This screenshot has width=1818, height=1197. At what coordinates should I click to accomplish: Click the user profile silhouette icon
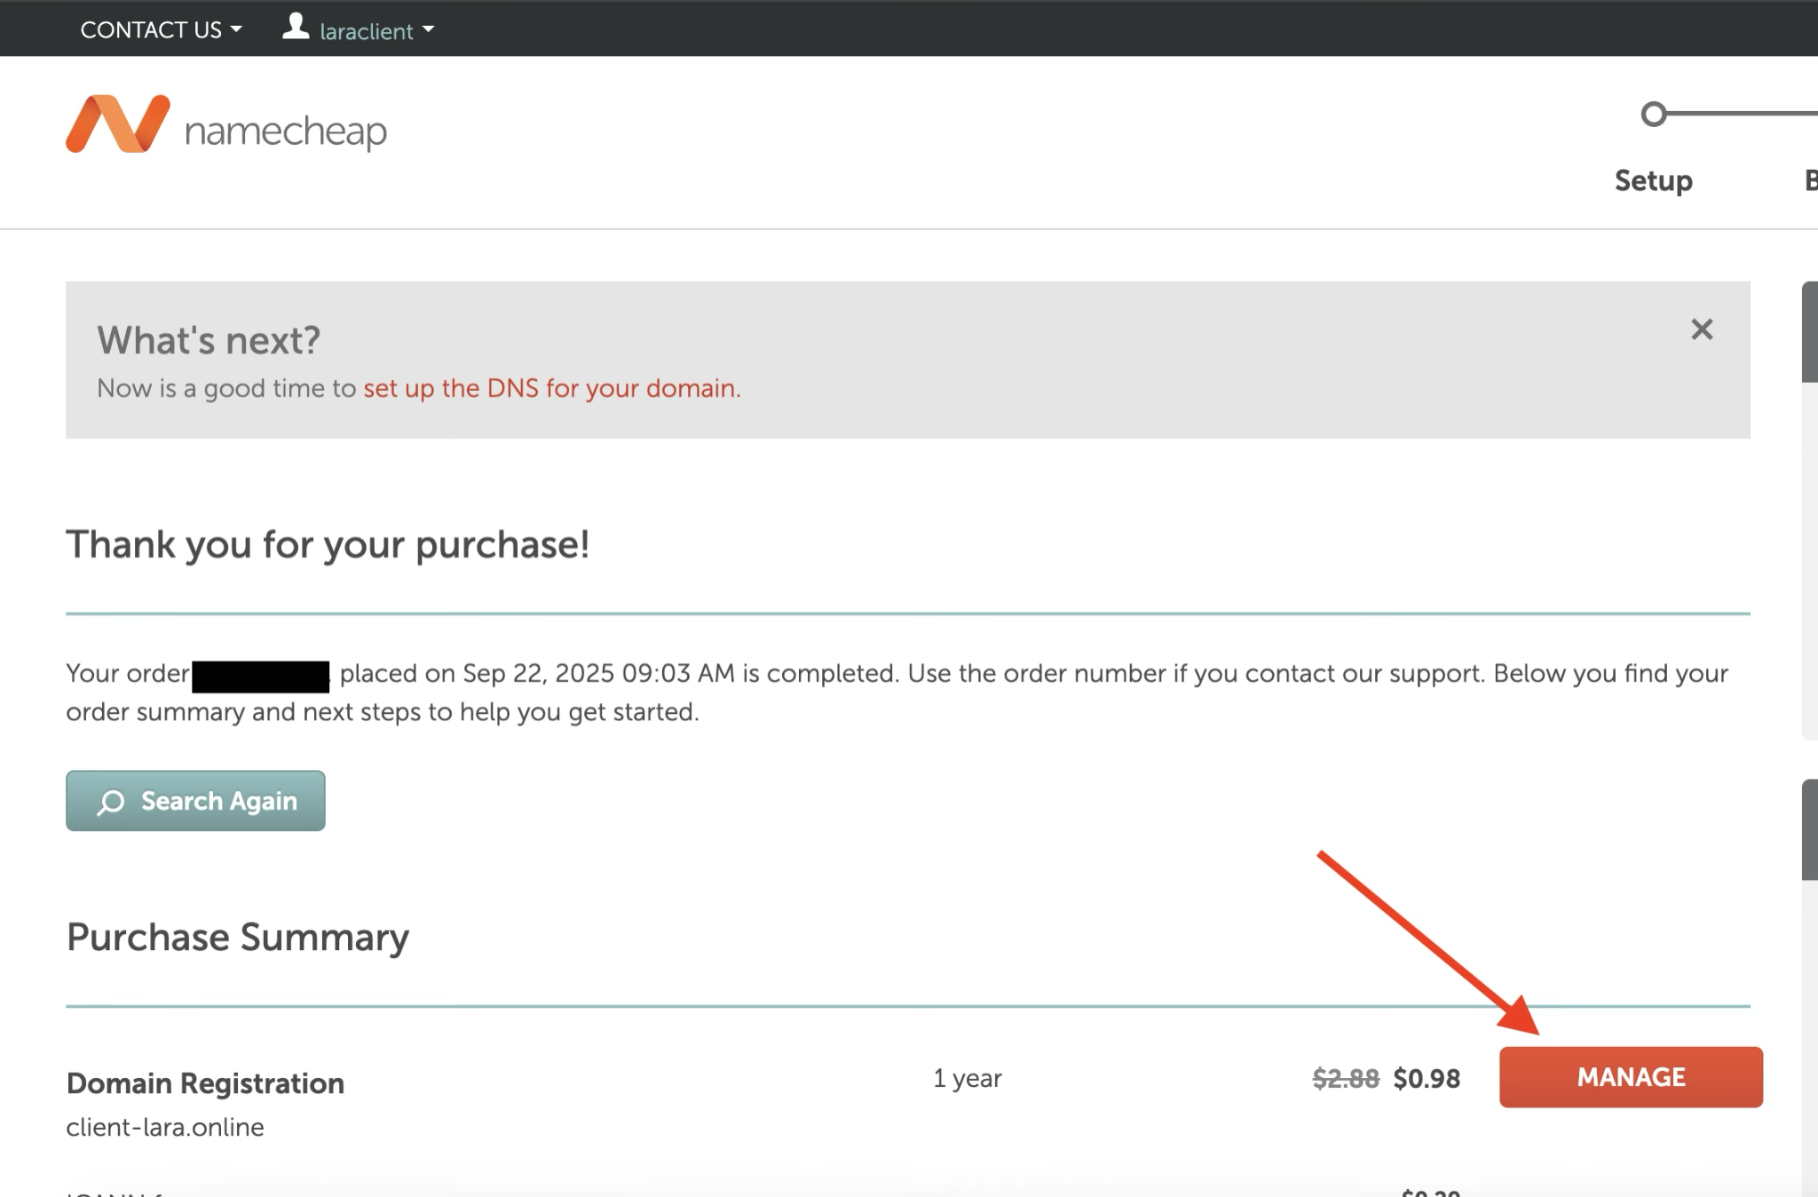click(295, 27)
